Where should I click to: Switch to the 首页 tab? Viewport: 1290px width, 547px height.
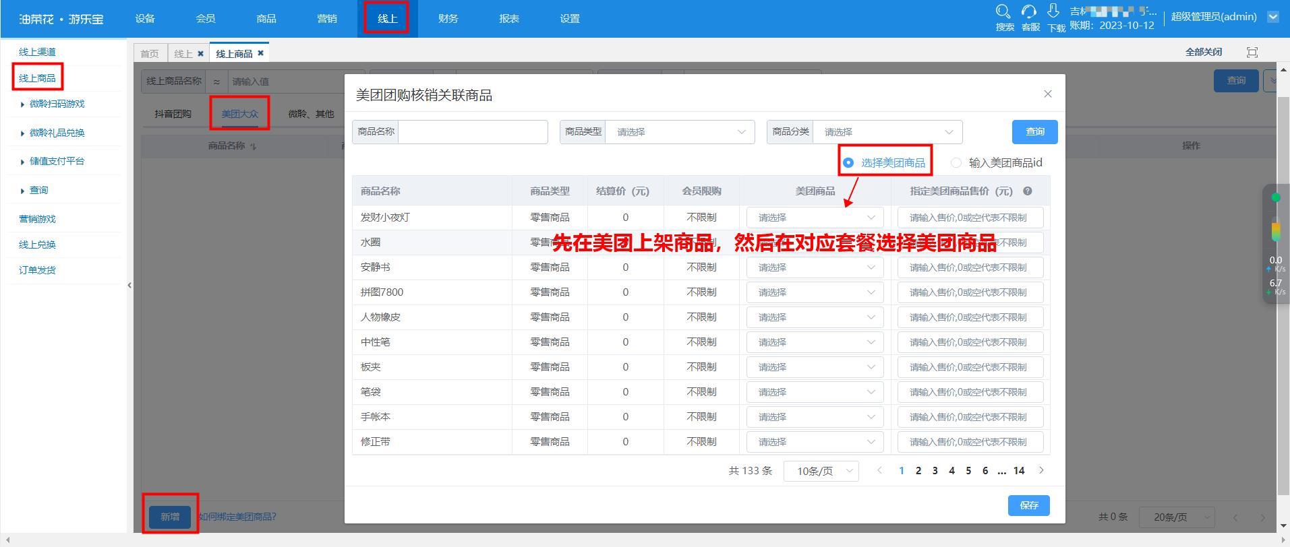click(x=150, y=53)
